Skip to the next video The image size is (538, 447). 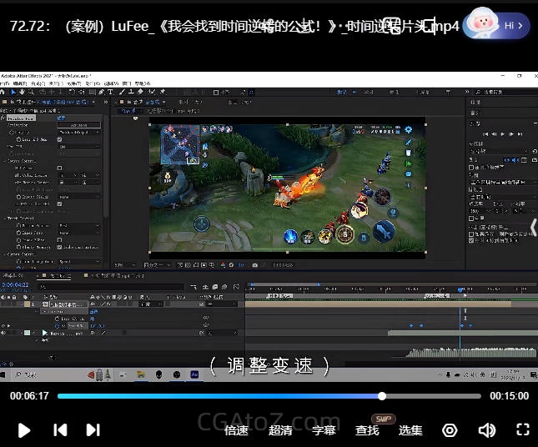[x=93, y=430]
